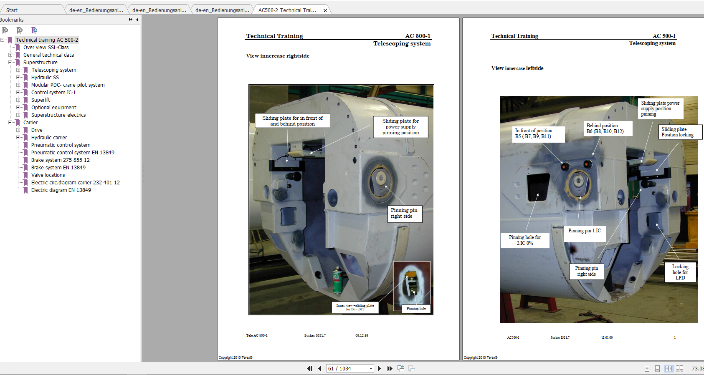Click the delete bookmark icon
The image size is (704, 375).
[x=5, y=30]
